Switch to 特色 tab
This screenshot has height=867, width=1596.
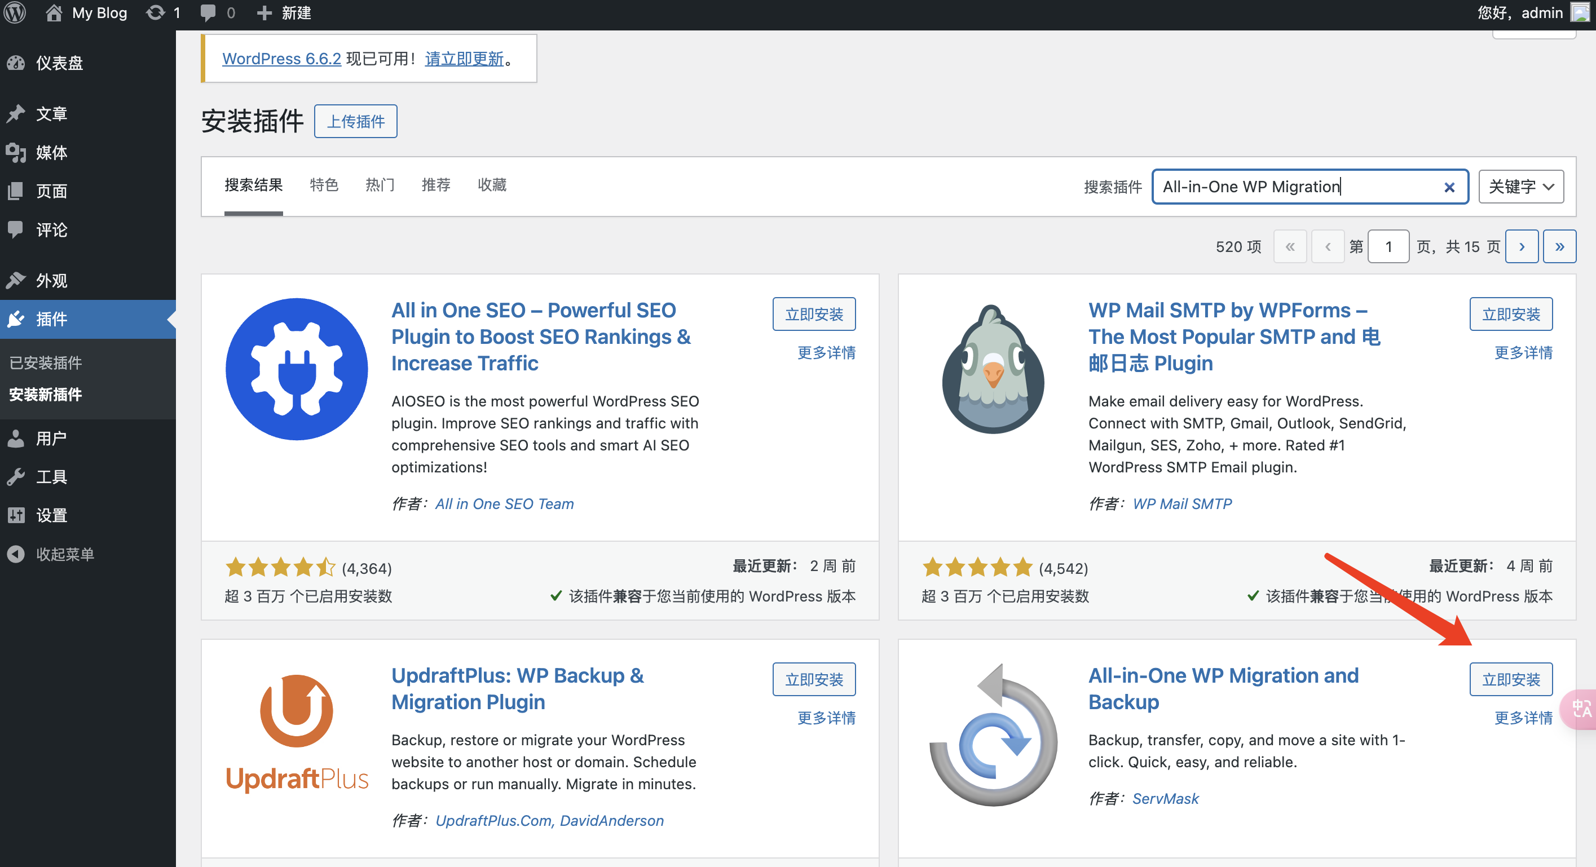coord(324,184)
